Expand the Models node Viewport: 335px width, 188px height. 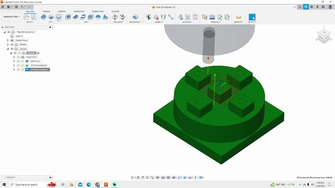(8, 44)
